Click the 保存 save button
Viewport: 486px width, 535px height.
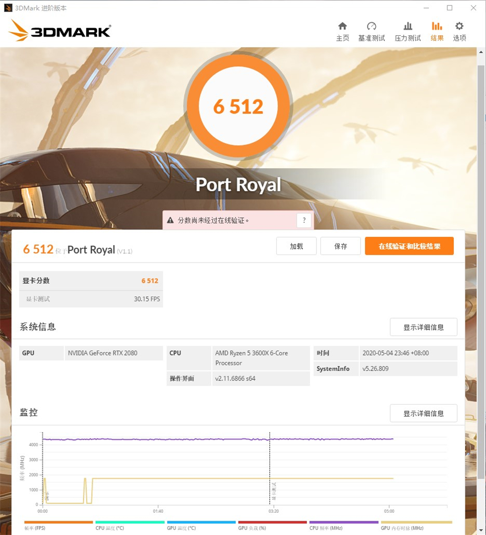340,246
